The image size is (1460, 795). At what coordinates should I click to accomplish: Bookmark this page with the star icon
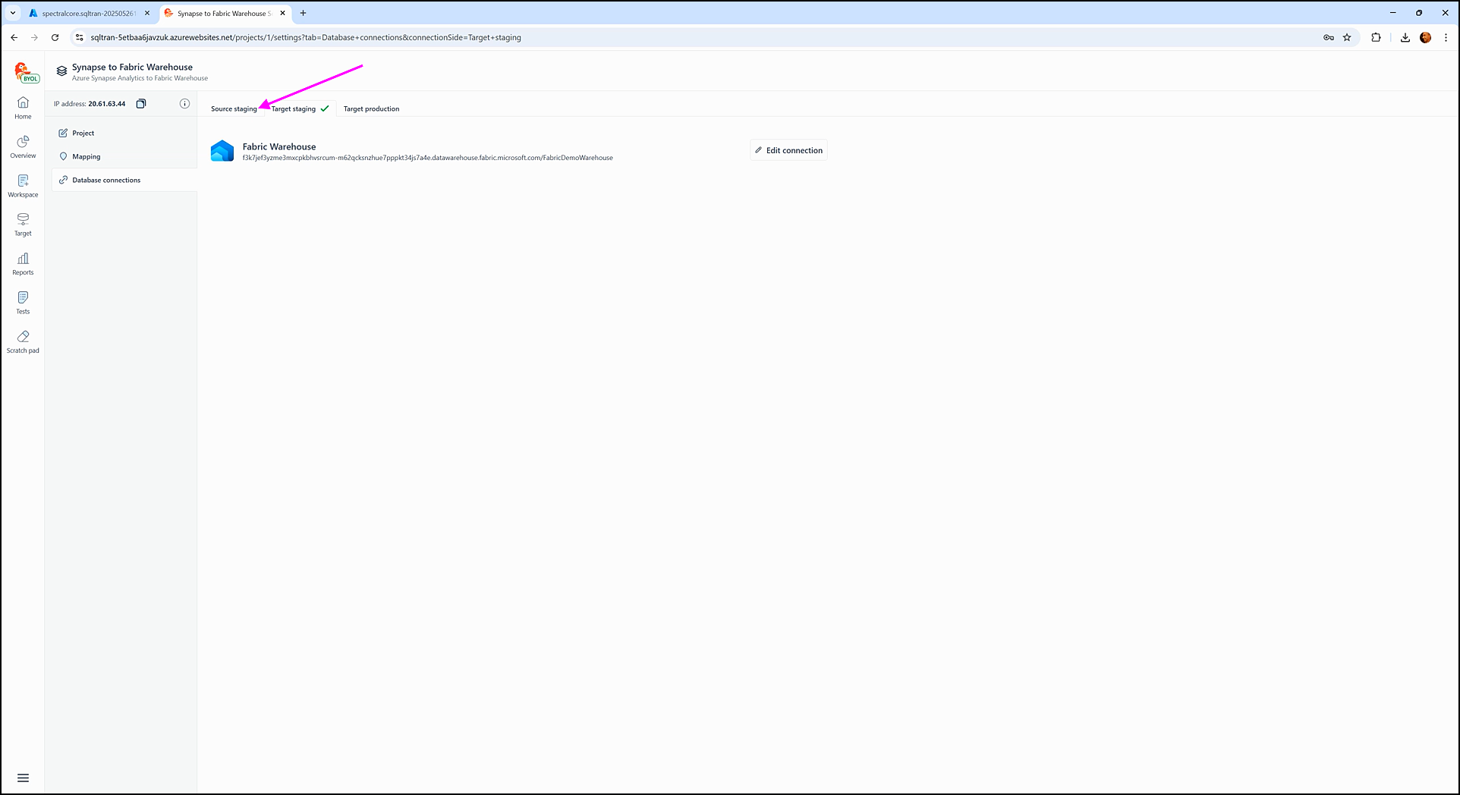click(1347, 37)
